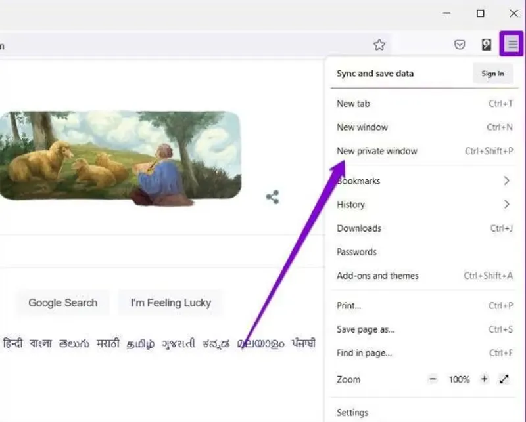Enter fullscreen from the Zoom row
The height and width of the screenshot is (422, 526).
point(504,379)
